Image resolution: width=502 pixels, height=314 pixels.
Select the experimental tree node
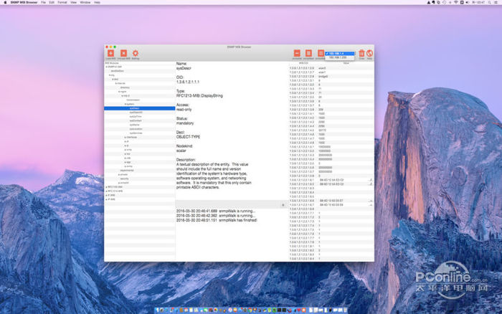click(x=127, y=171)
